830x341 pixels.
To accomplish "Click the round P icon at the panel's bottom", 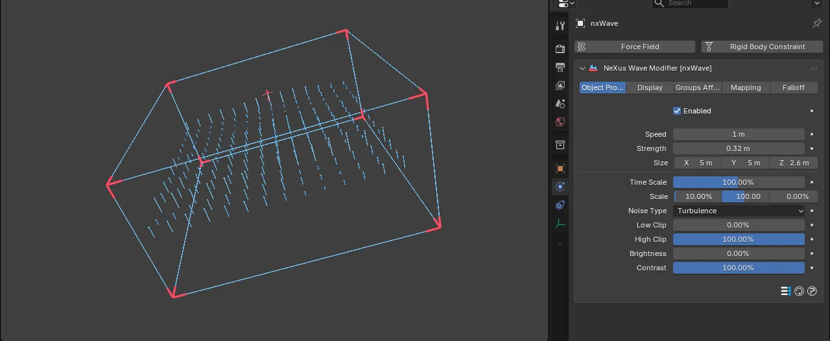I will pos(812,291).
